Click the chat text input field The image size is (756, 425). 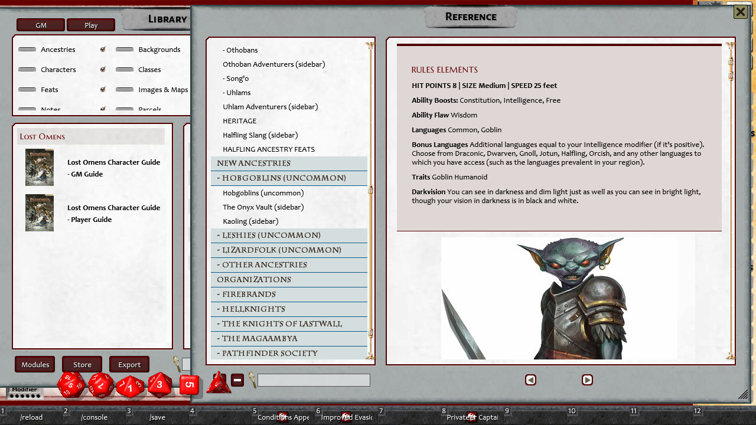(x=313, y=380)
